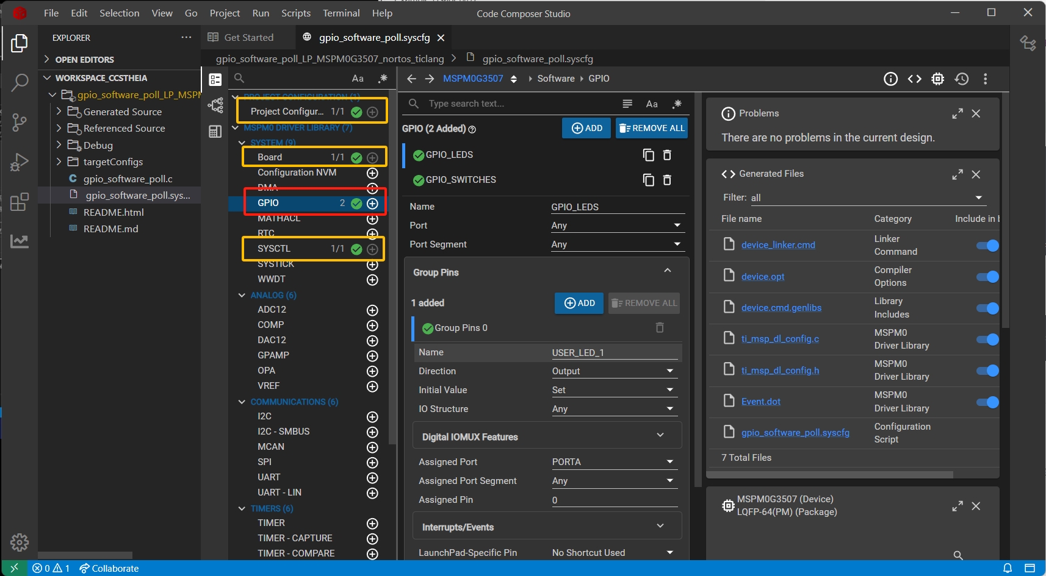Open the Scripts menu
1046x576 pixels.
(x=296, y=13)
